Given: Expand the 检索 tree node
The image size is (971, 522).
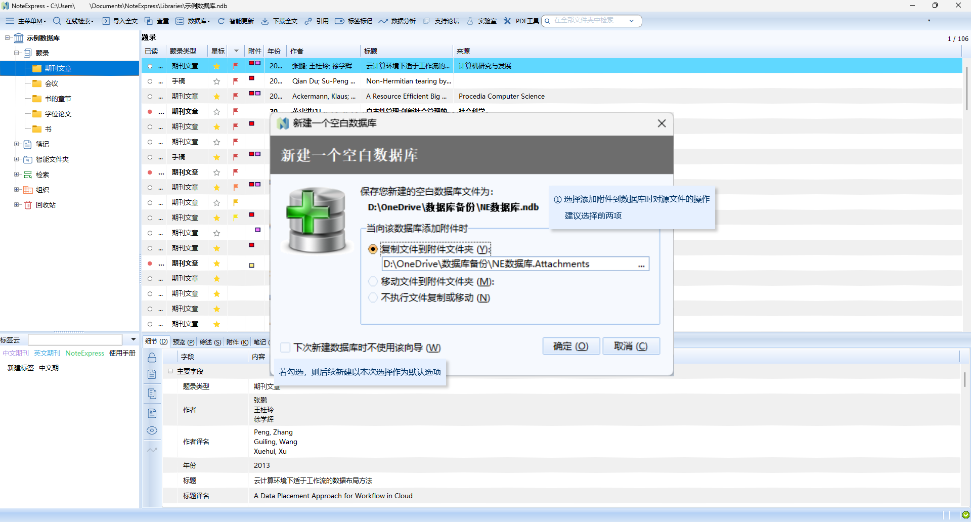Looking at the screenshot, I should (17, 175).
